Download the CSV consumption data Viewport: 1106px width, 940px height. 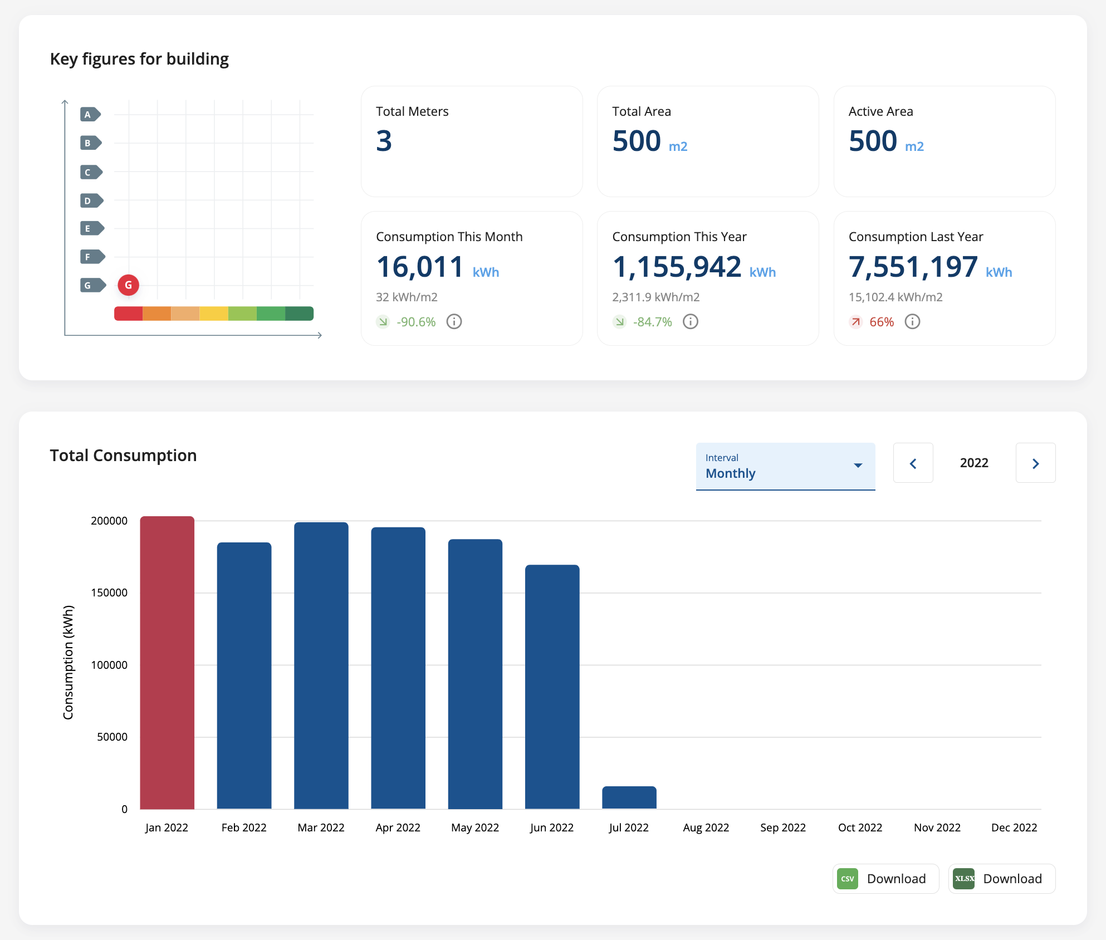click(886, 879)
